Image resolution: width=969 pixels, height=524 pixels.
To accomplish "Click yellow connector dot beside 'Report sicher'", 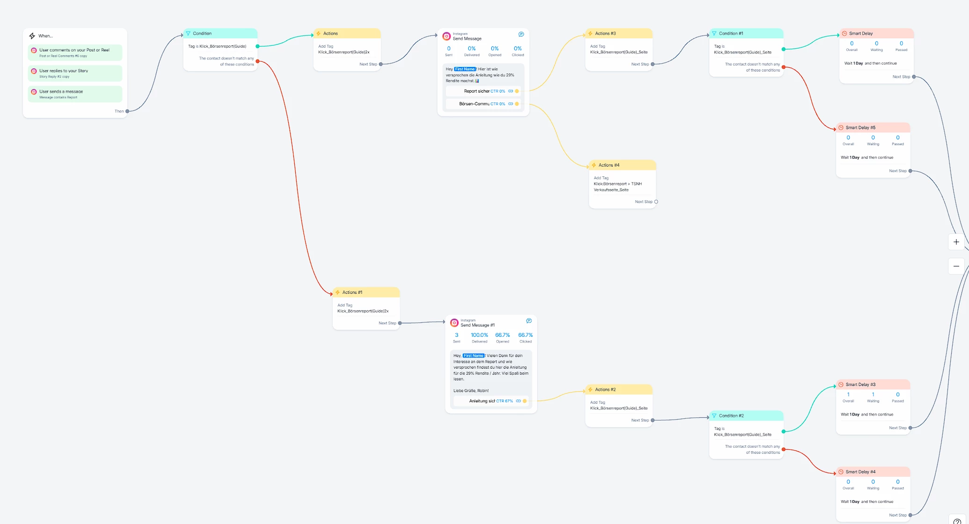I will [x=517, y=91].
